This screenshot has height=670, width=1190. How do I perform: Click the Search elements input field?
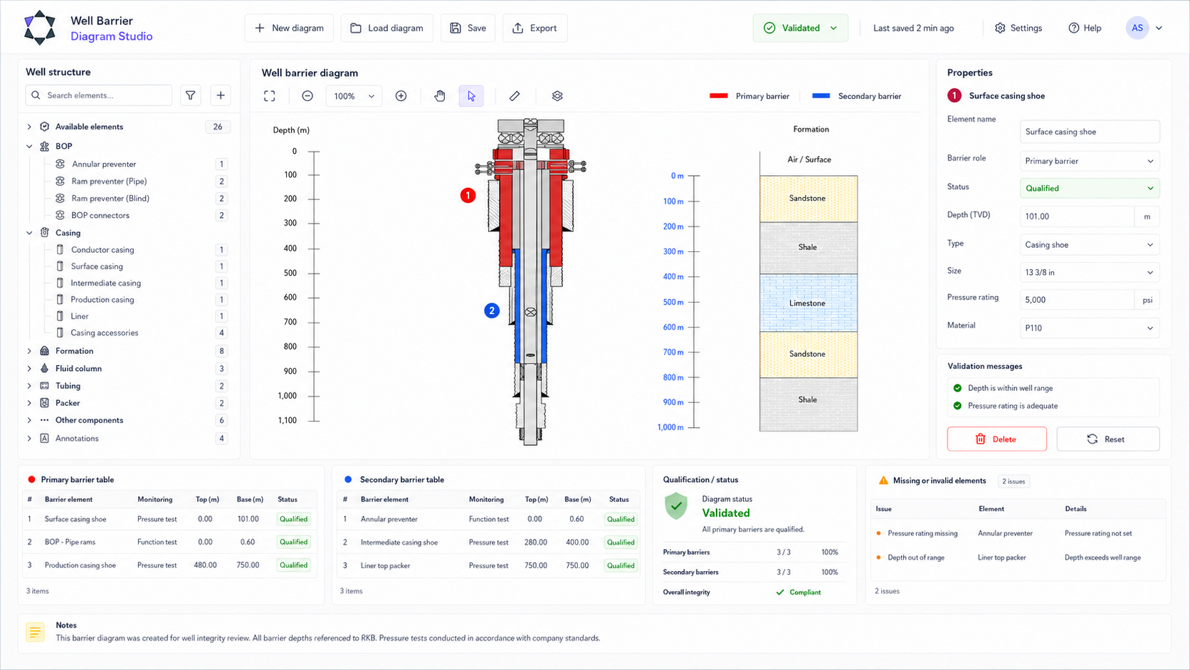[99, 95]
